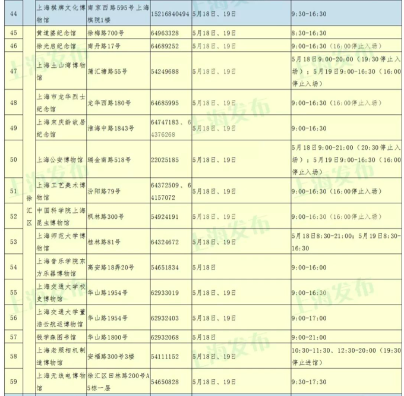Select the address 南京西路595号上海棋院1楼
The image size is (404, 396).
(x=118, y=14)
